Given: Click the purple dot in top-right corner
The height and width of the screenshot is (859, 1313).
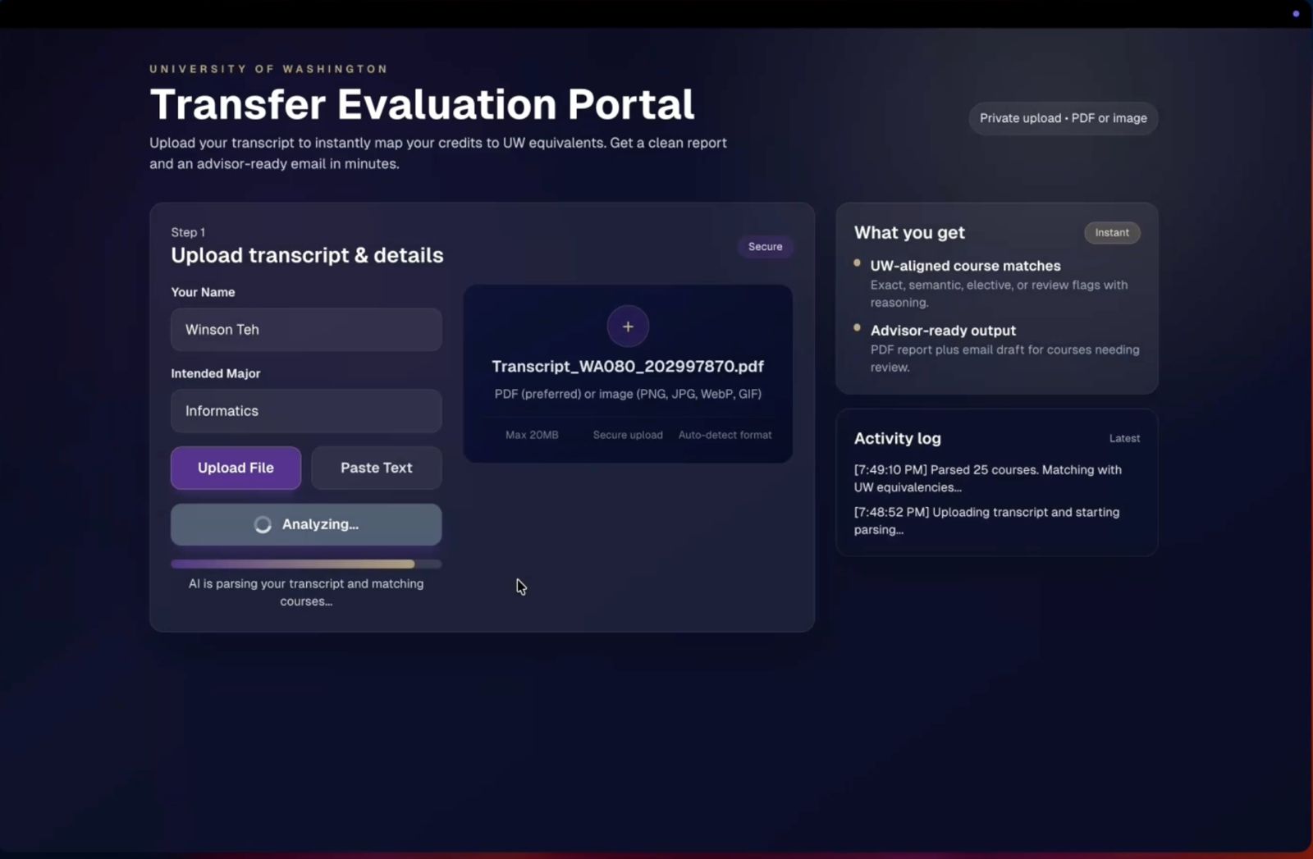Looking at the screenshot, I should 1296,14.
